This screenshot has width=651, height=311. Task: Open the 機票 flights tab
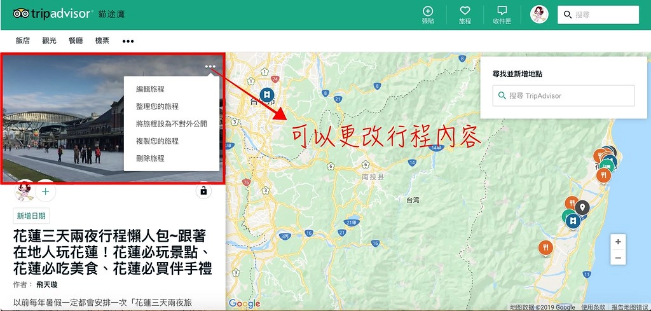[102, 41]
